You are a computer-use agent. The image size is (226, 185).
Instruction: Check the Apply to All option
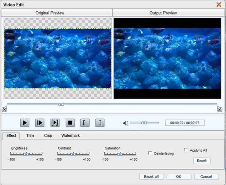(x=186, y=150)
